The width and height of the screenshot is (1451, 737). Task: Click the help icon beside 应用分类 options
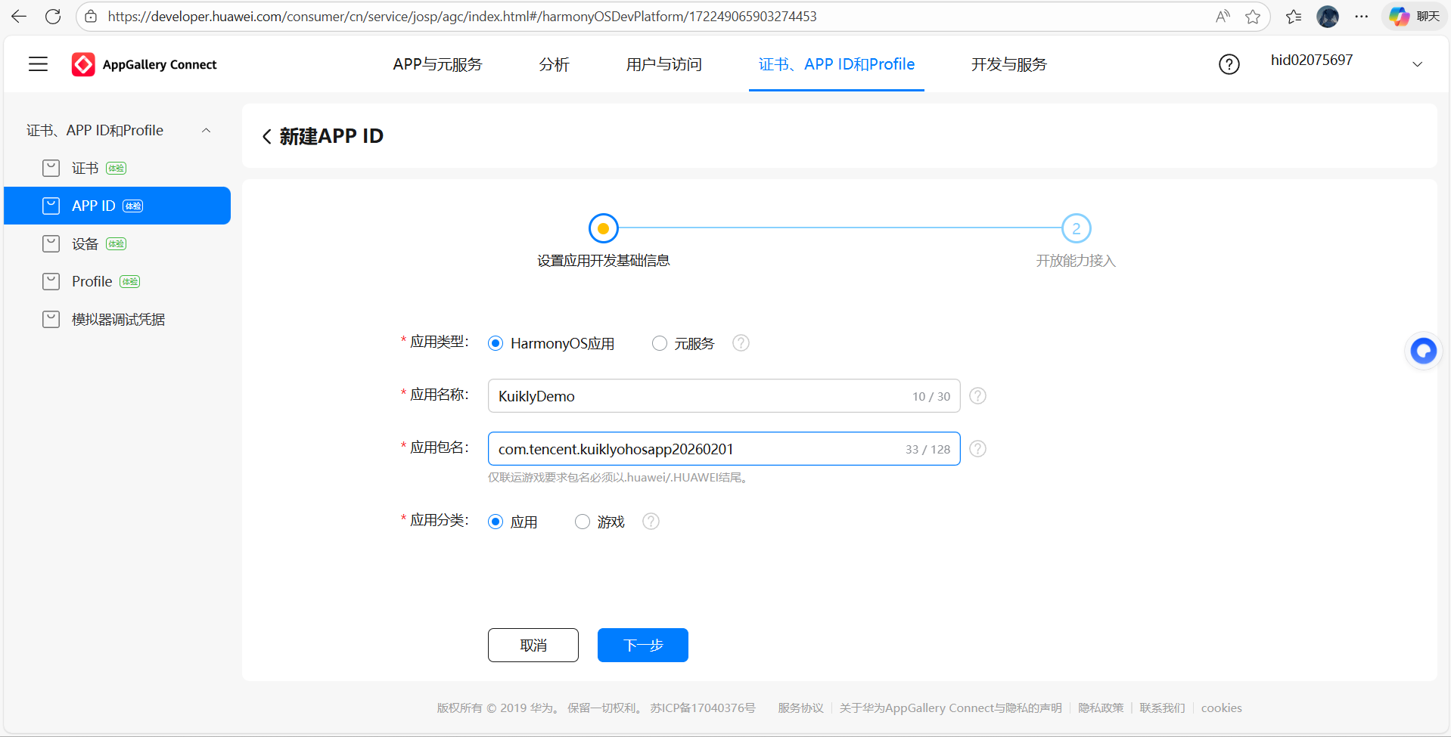pyautogui.click(x=650, y=521)
